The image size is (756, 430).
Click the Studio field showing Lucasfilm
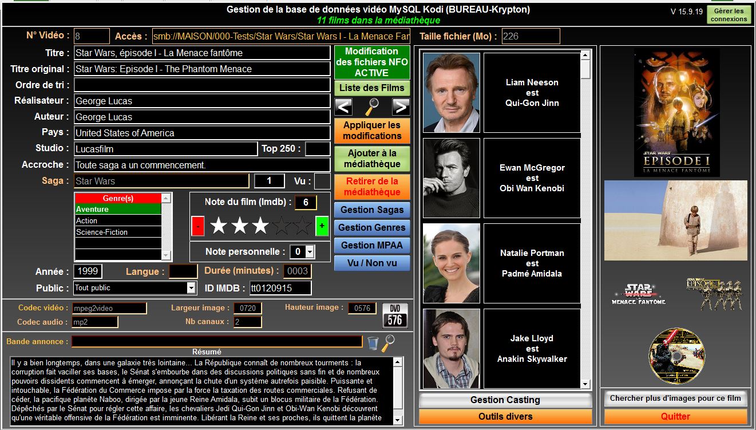pos(166,149)
